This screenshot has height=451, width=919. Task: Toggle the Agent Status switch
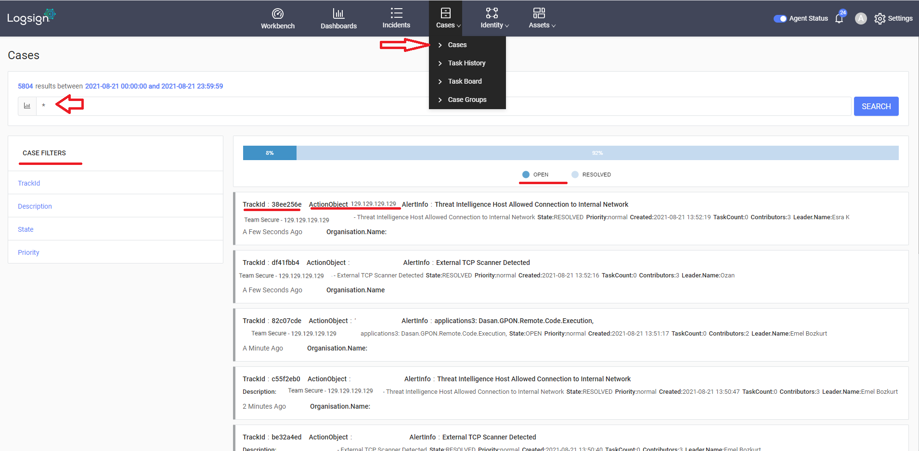[x=780, y=18]
